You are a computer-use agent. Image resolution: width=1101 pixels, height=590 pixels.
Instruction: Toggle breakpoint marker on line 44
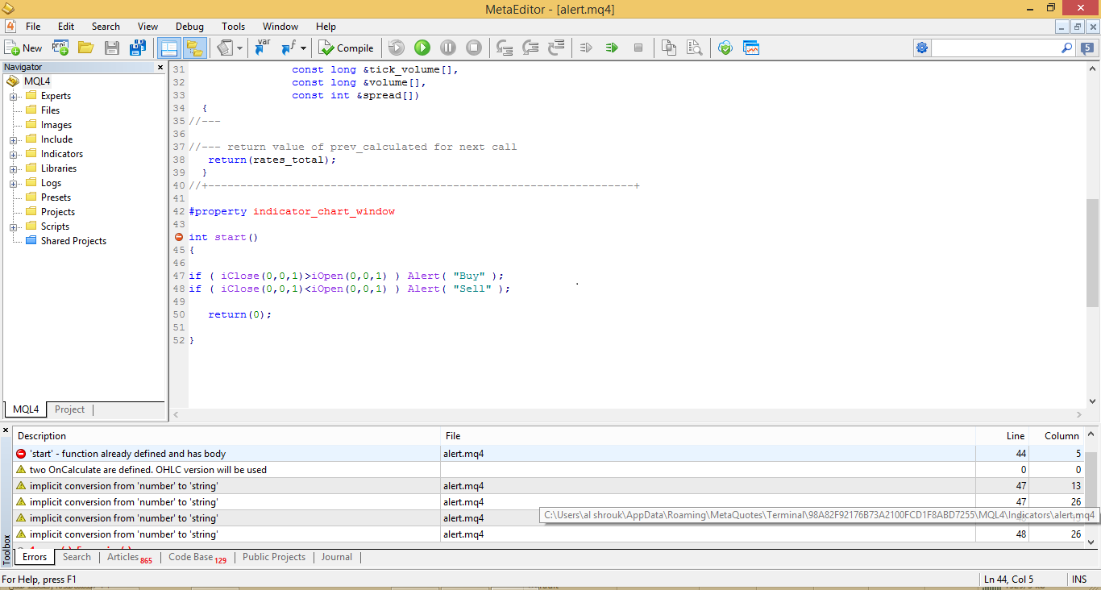click(x=179, y=237)
